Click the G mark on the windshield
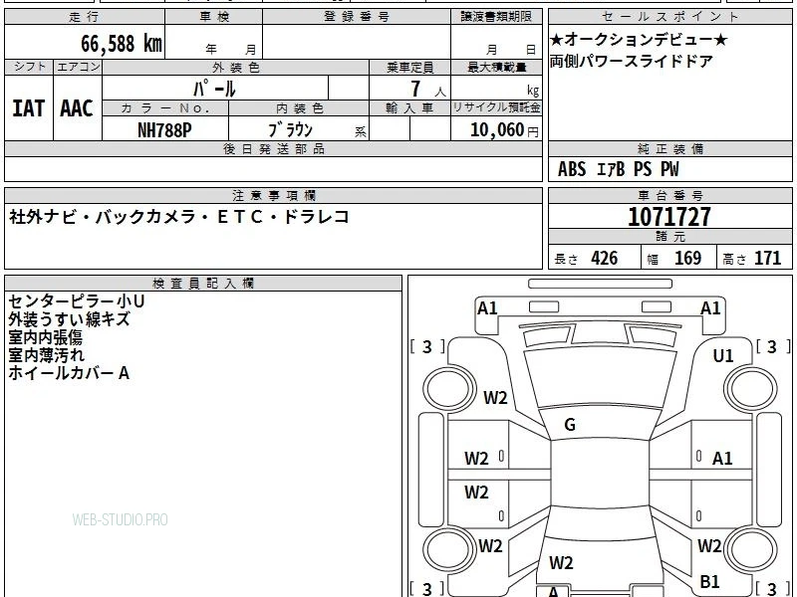The height and width of the screenshot is (597, 797). (570, 425)
